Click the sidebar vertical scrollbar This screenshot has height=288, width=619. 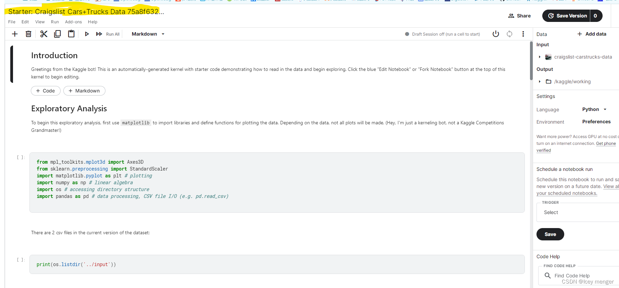531,61
